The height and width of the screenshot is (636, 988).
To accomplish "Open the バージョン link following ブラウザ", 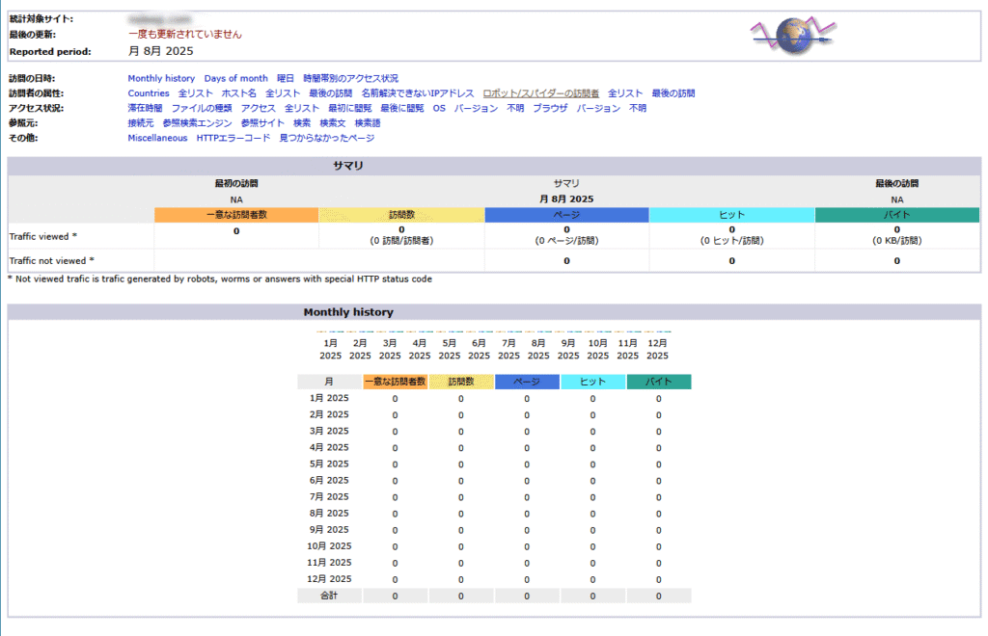I will pos(598,108).
